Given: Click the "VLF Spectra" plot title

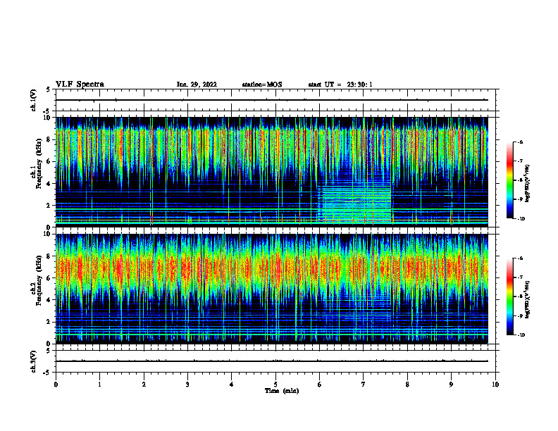Looking at the screenshot, I should click(80, 85).
